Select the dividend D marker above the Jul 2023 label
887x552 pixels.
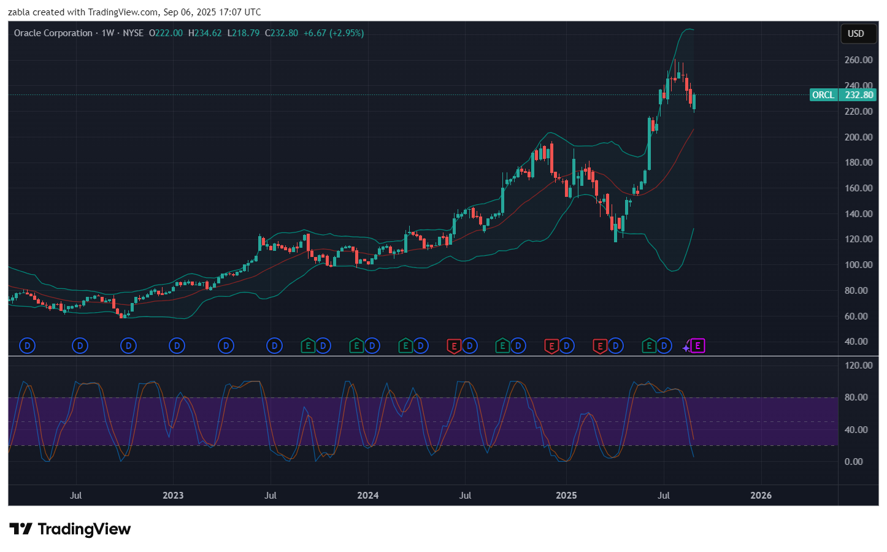point(274,346)
